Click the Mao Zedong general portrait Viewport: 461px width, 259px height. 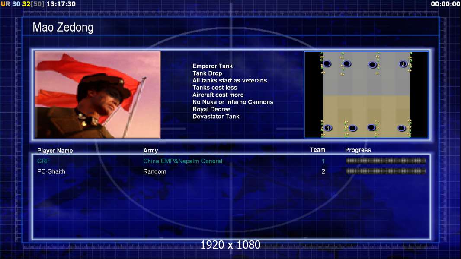point(98,95)
